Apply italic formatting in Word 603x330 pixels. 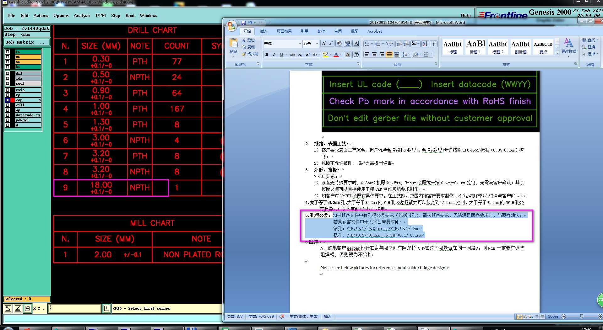pos(274,55)
